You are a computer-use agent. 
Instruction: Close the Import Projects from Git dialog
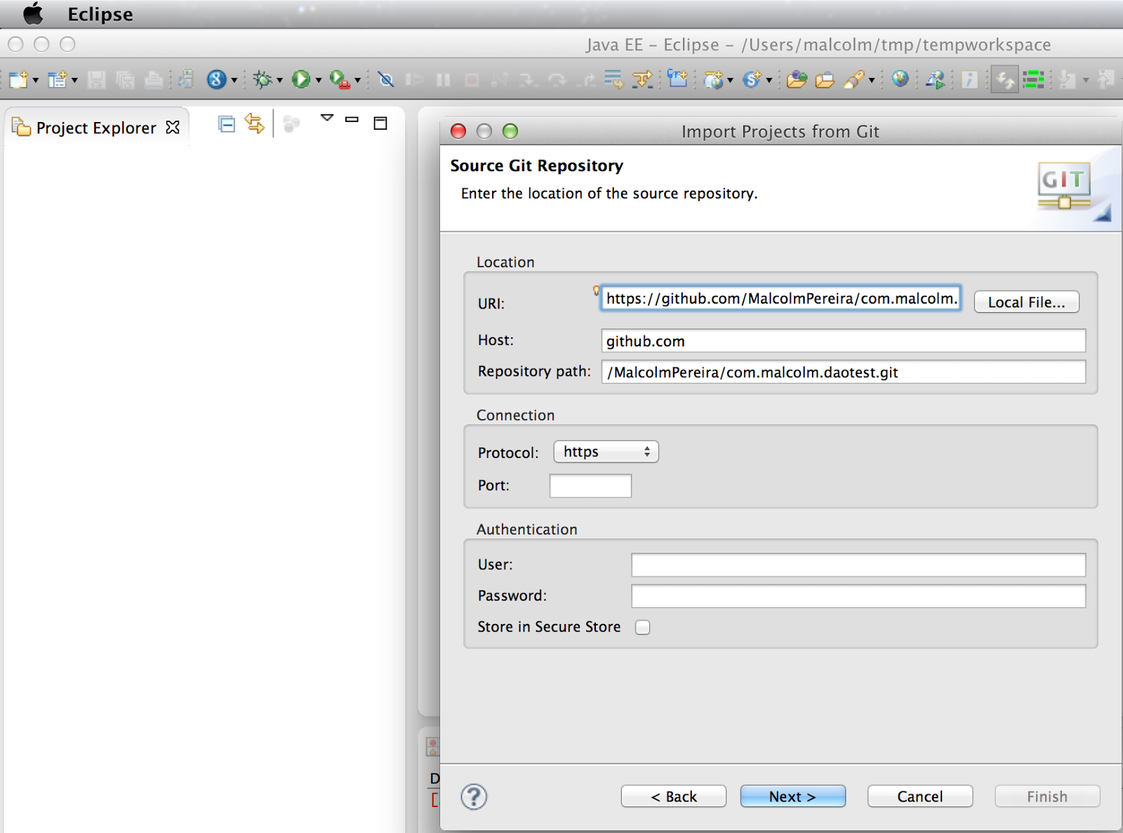pos(458,131)
